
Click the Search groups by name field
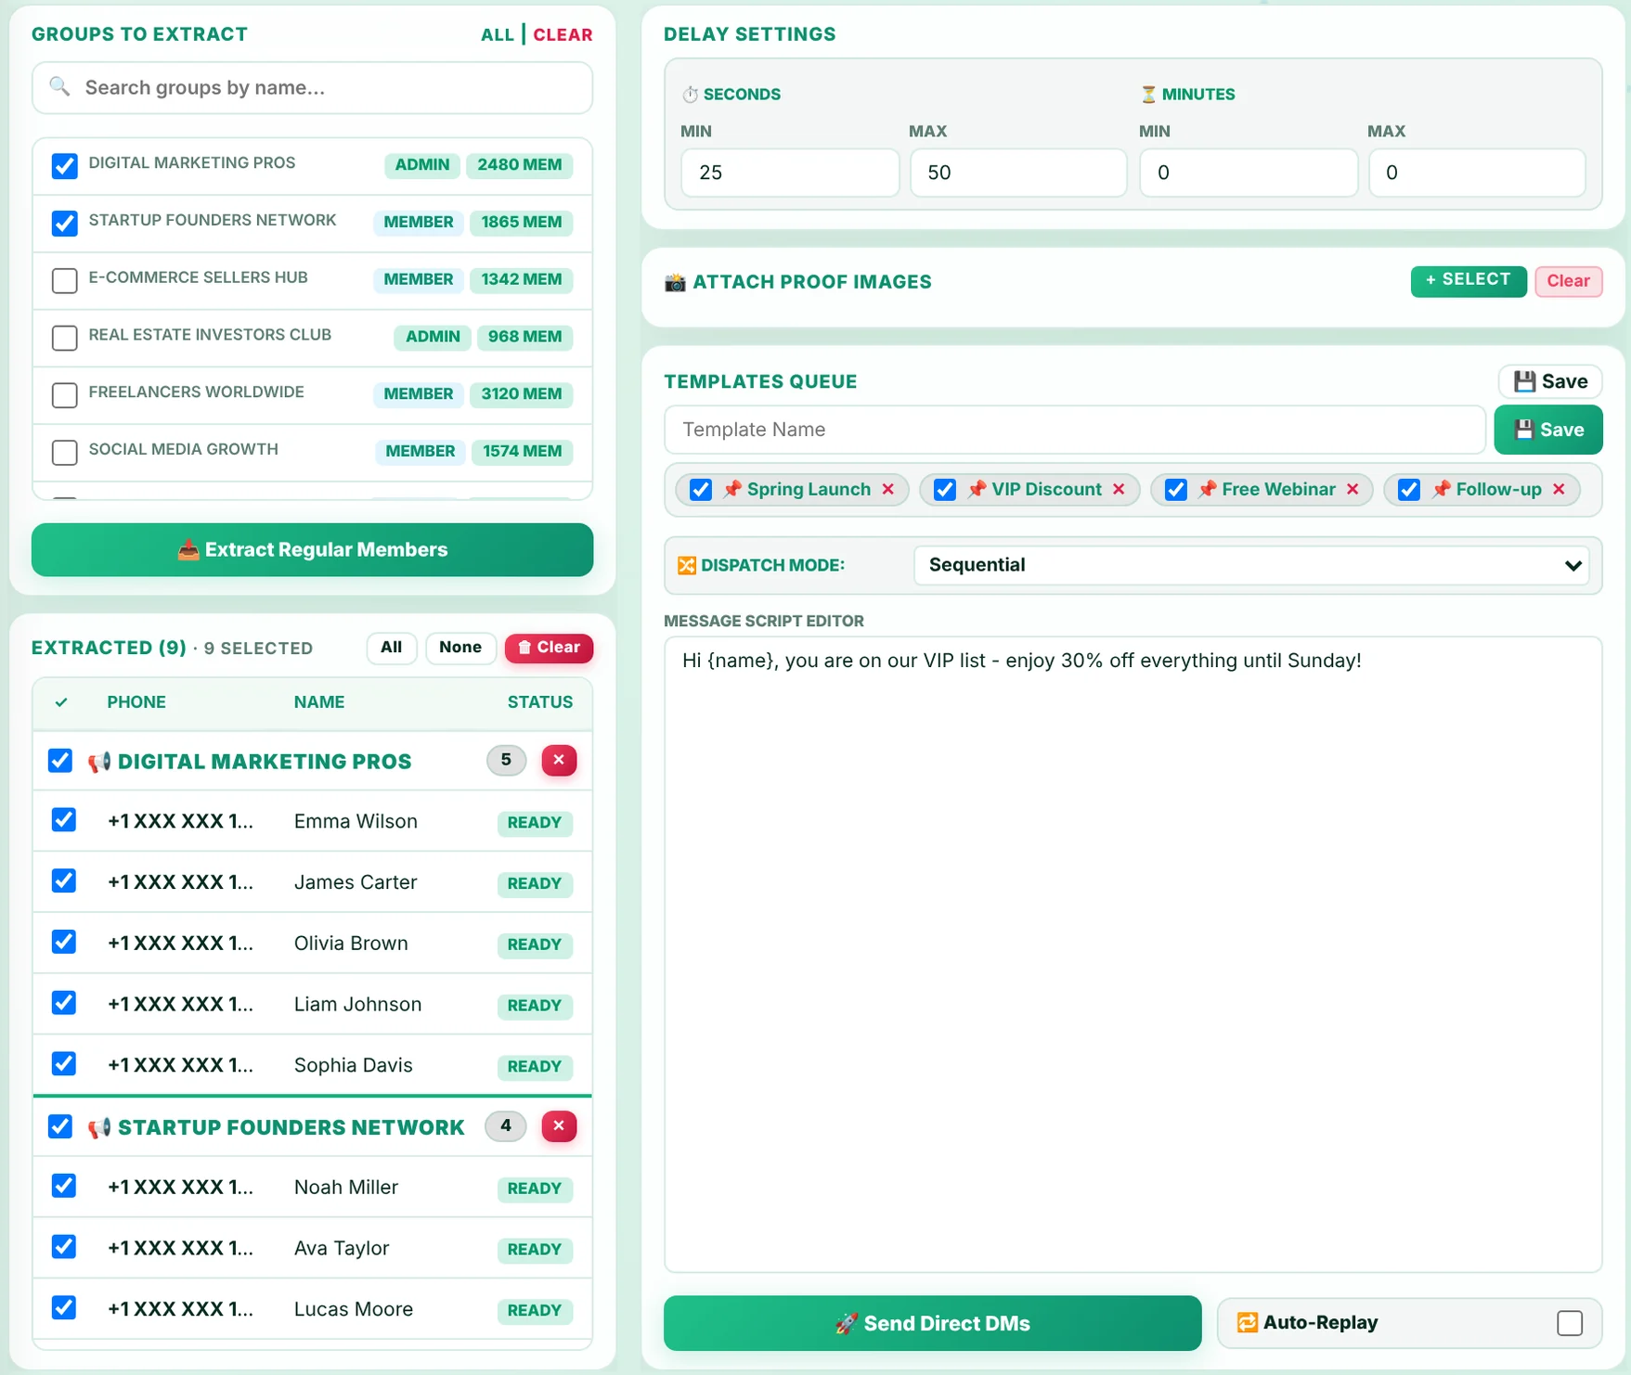tap(312, 88)
